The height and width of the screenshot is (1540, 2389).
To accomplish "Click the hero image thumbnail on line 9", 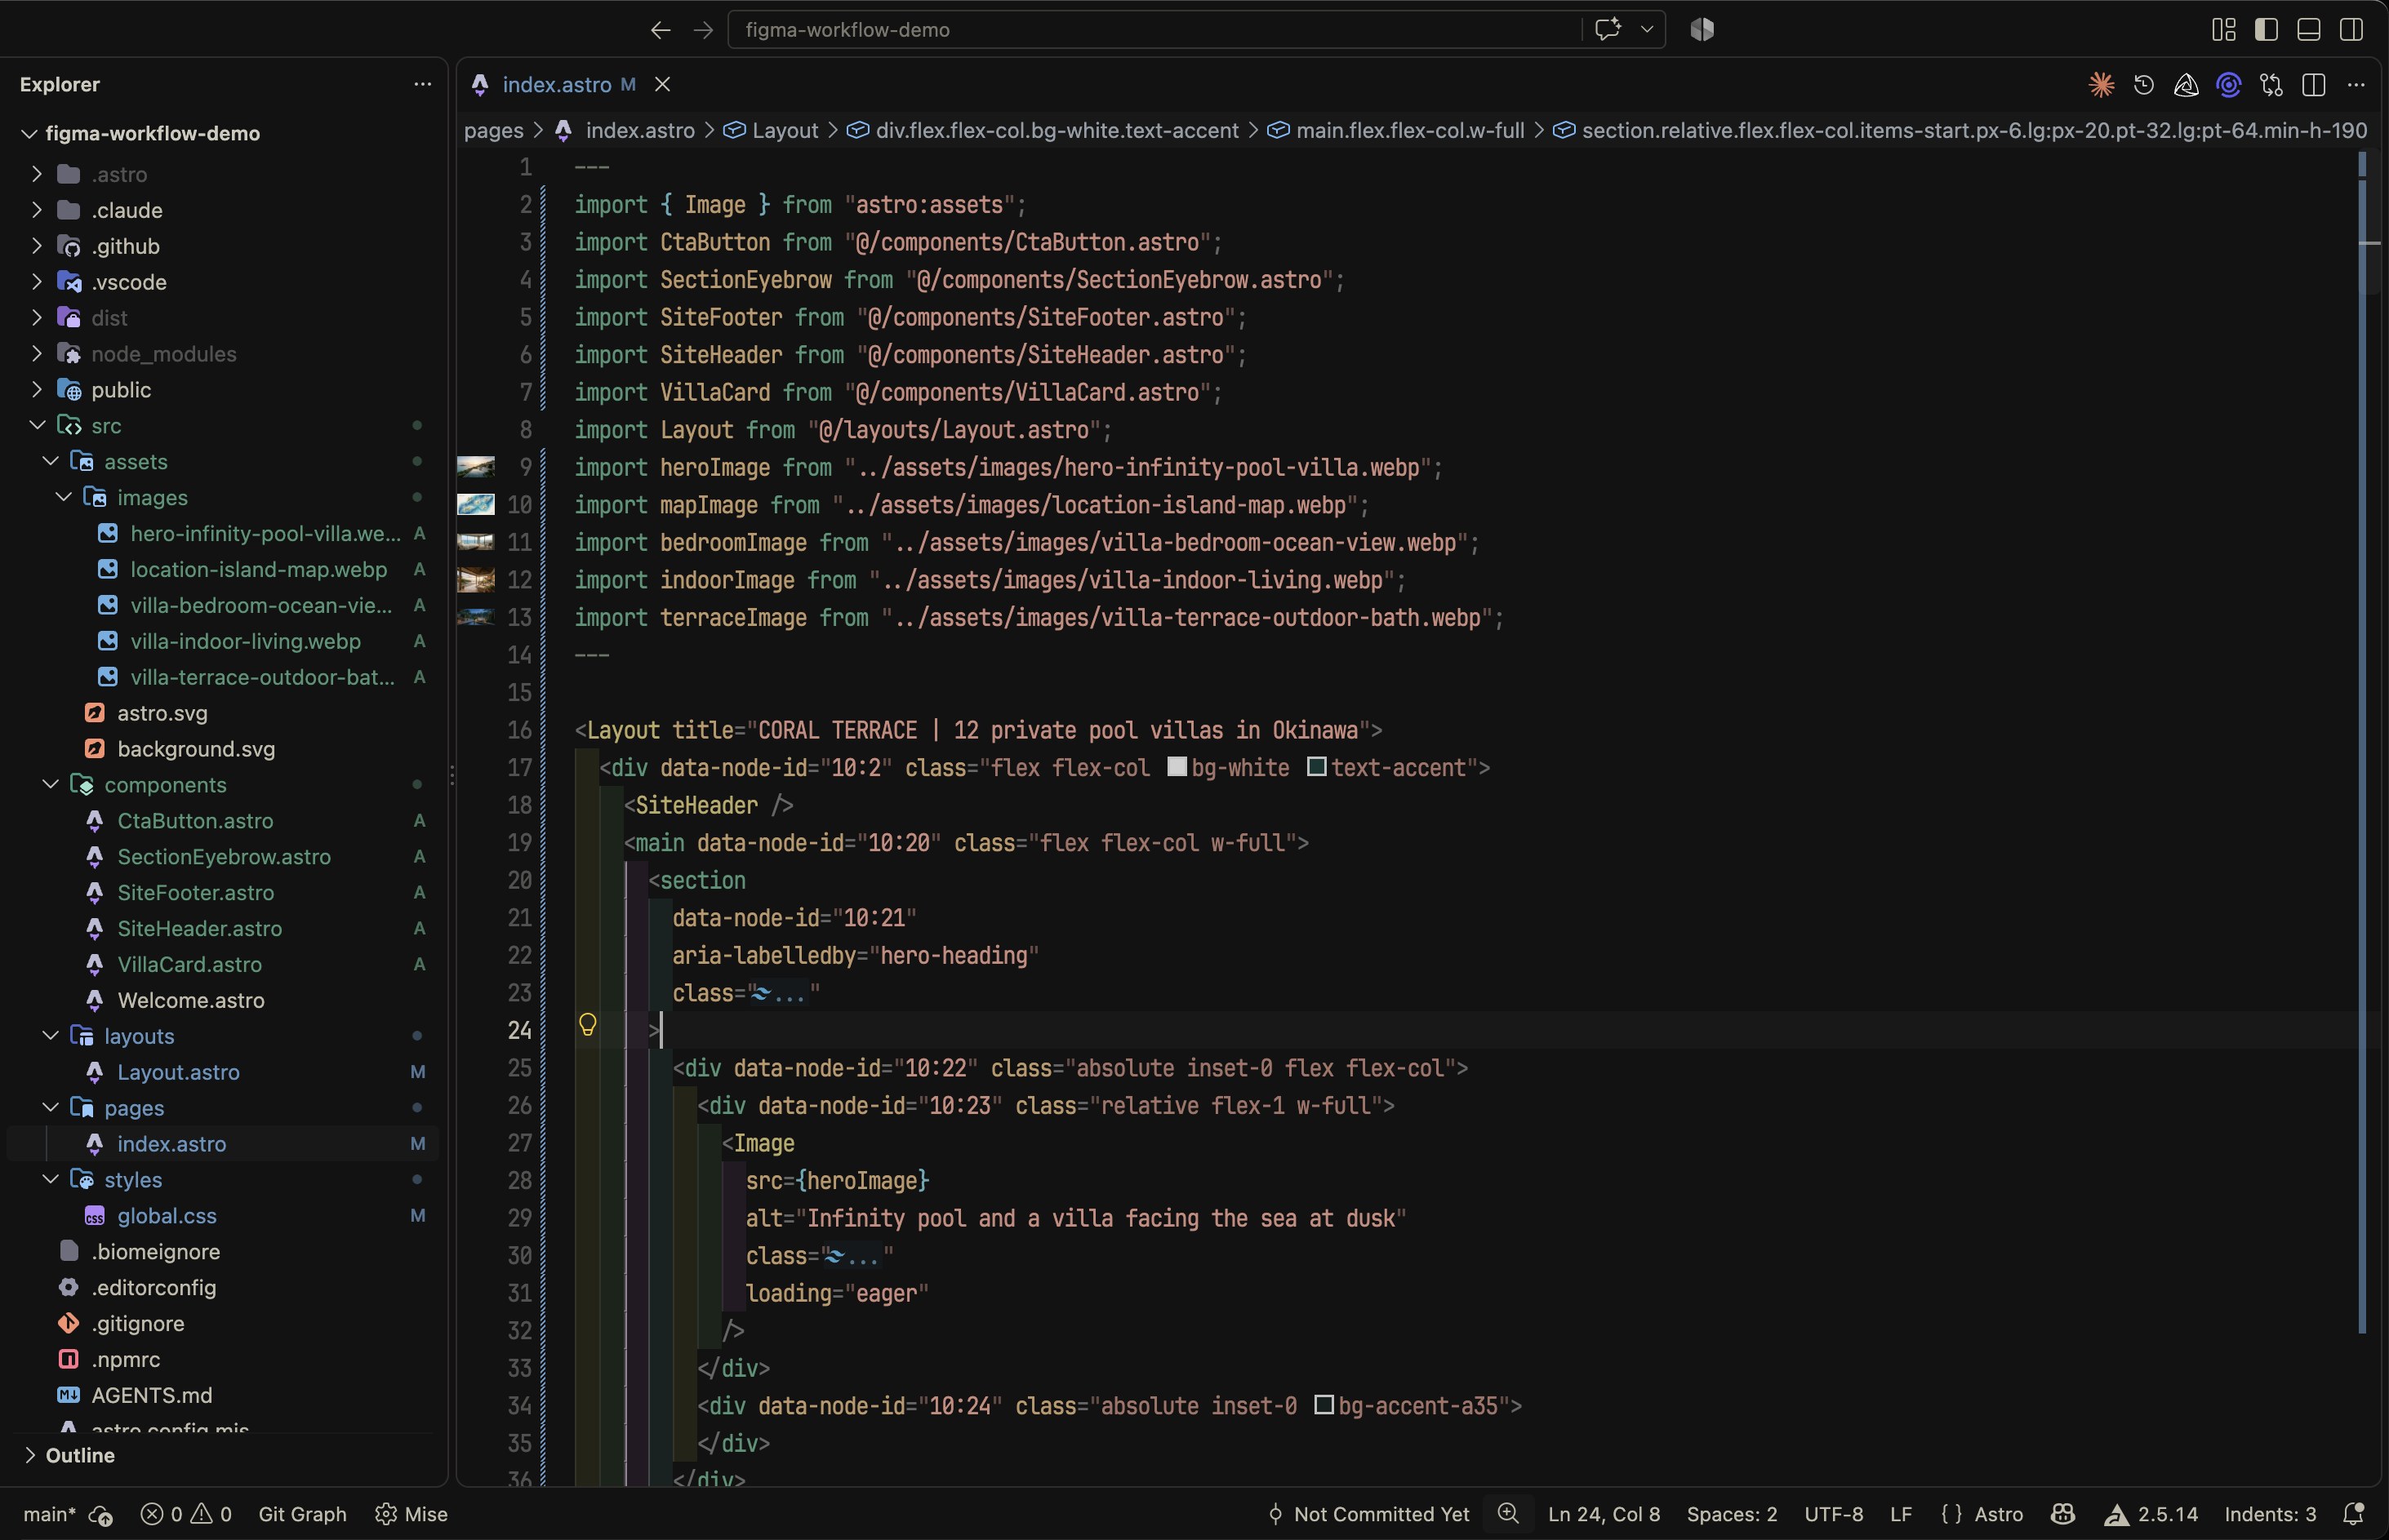I will click(476, 467).
